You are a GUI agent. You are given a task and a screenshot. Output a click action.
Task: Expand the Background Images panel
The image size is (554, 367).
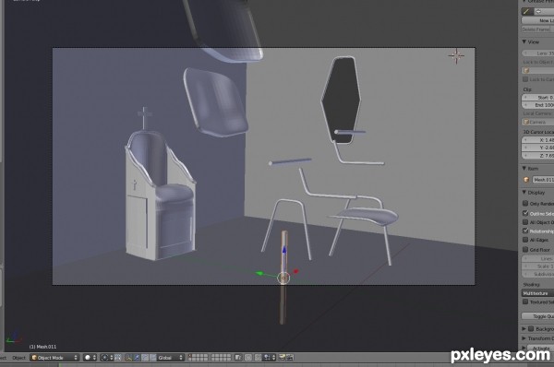coord(524,329)
